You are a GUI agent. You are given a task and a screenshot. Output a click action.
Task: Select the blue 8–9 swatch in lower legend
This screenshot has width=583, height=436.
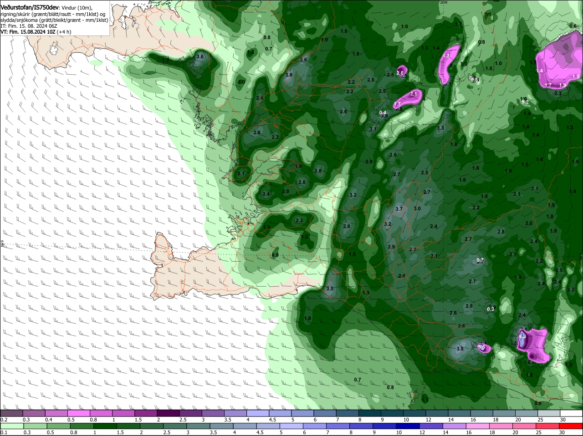(361, 426)
